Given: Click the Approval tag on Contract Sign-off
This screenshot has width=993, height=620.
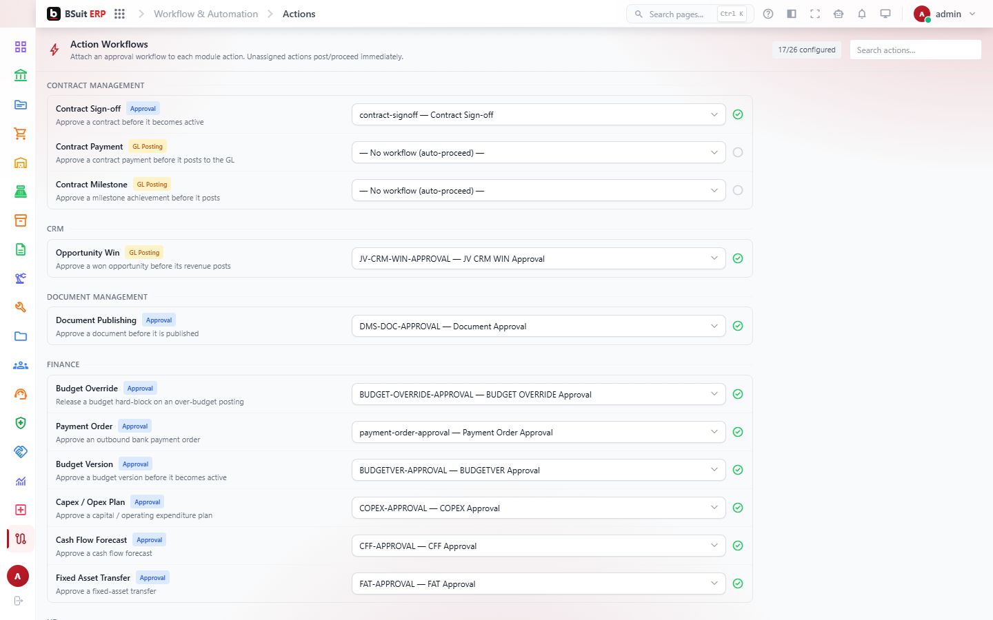Looking at the screenshot, I should tap(143, 108).
